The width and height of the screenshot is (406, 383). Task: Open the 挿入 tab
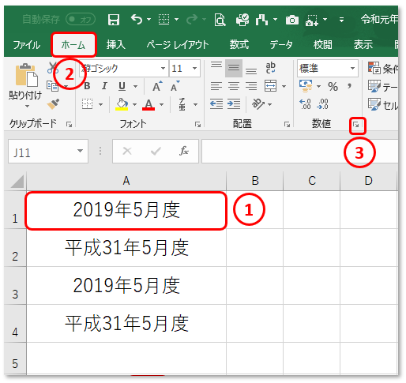coord(116,45)
